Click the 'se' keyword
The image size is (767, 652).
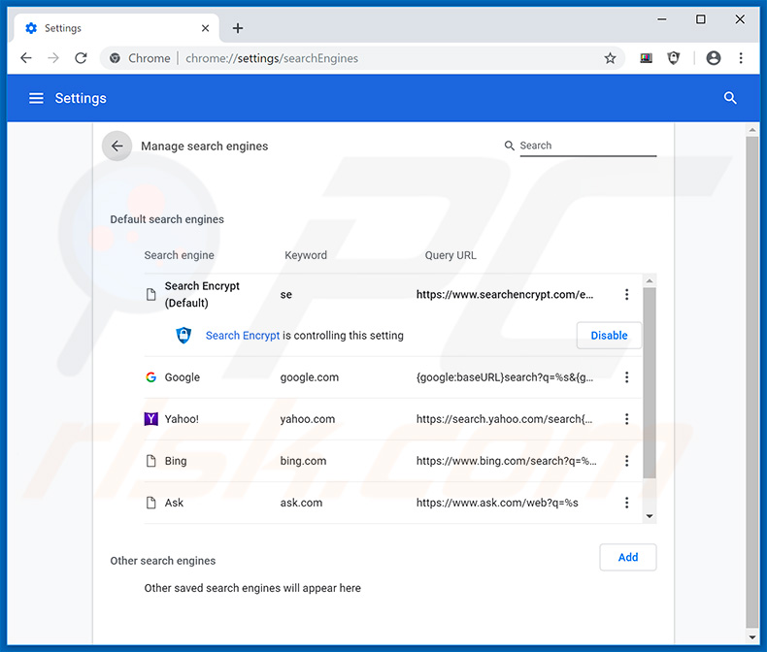coord(285,294)
